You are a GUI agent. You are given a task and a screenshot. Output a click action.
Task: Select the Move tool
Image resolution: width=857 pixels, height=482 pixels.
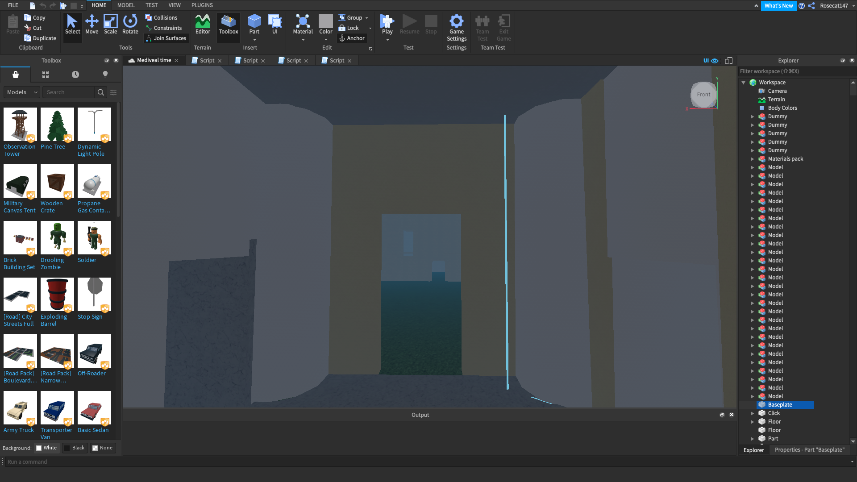(x=92, y=25)
